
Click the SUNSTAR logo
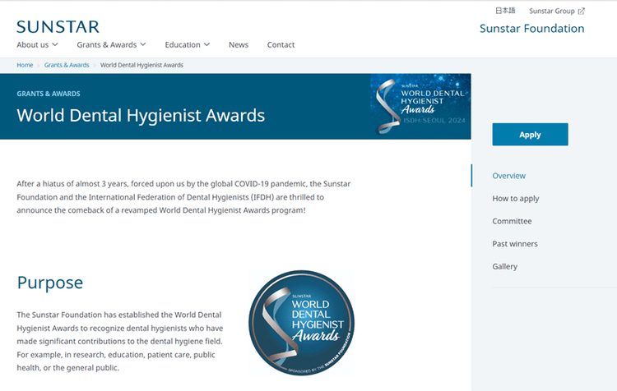[58, 27]
